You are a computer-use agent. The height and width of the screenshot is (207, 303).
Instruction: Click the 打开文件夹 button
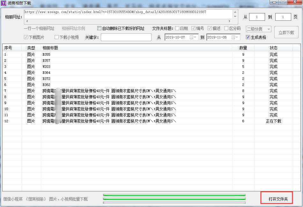click(278, 199)
